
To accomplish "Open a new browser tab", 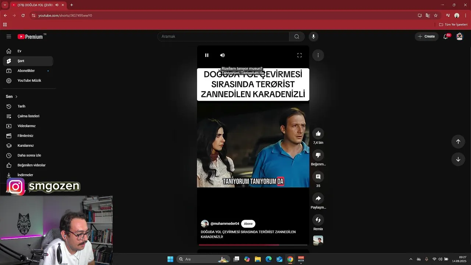I will click(x=71, y=5).
